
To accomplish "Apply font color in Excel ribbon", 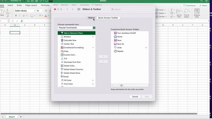I will click(x=46, y=16).
